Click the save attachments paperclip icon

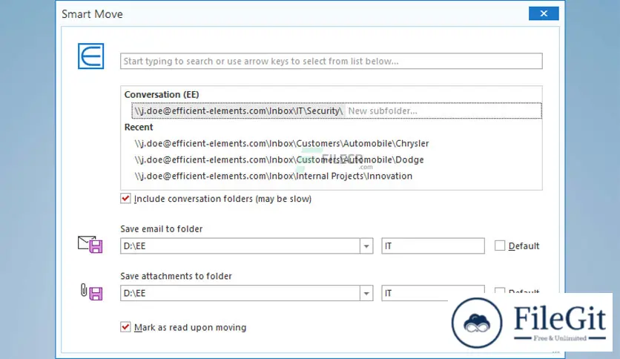[91, 292]
